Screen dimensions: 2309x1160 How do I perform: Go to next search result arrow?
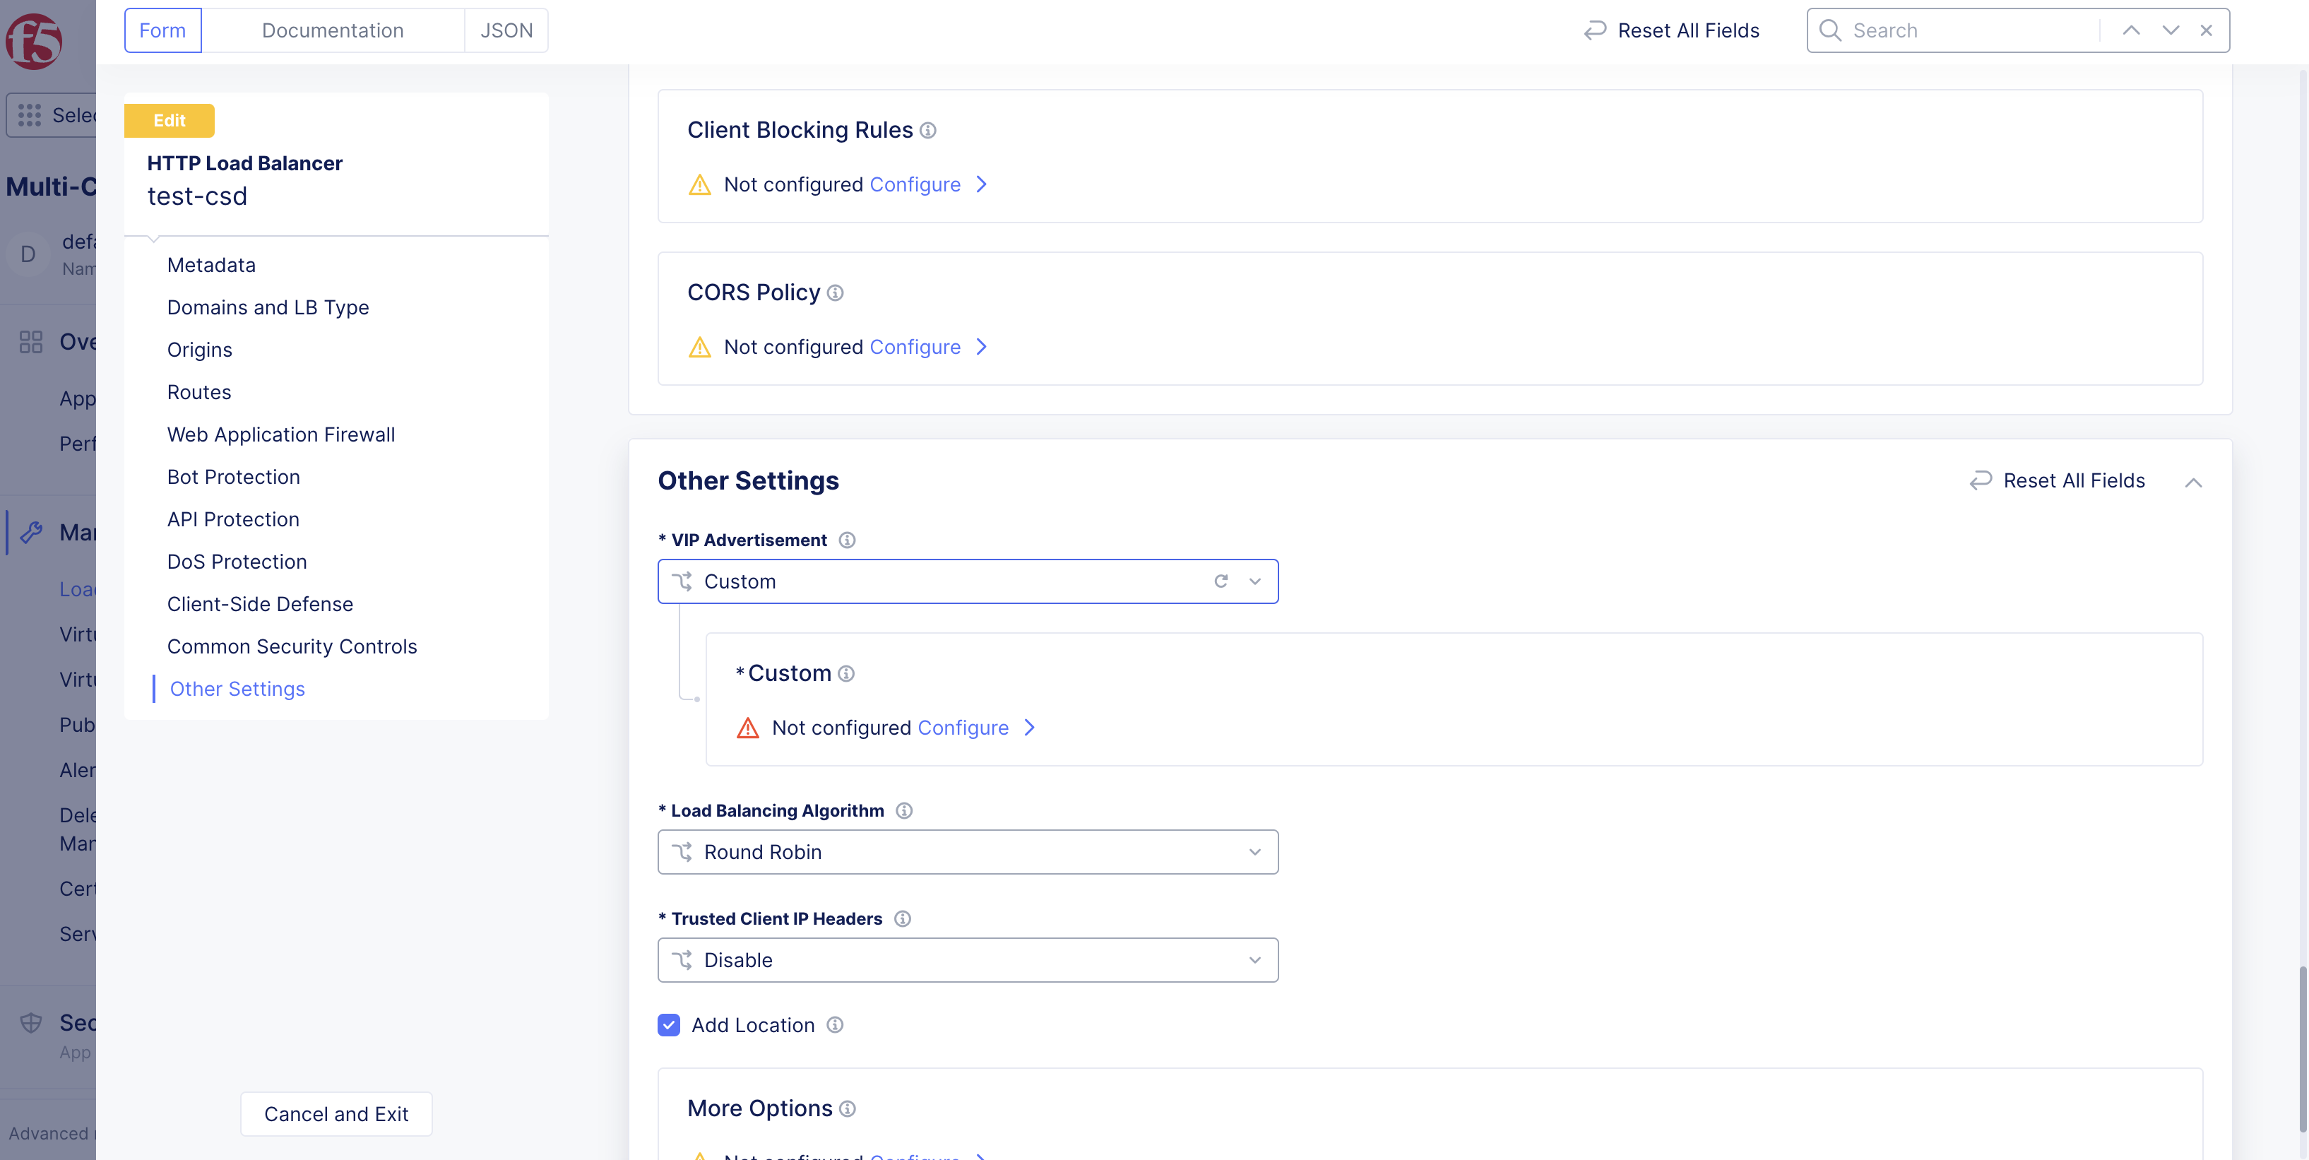click(2170, 30)
